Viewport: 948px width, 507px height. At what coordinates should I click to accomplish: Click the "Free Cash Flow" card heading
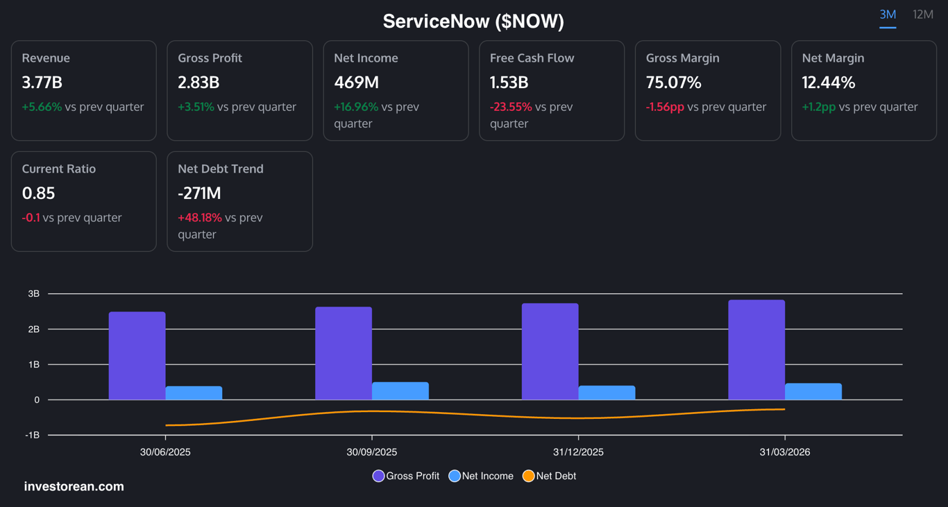[x=532, y=58]
